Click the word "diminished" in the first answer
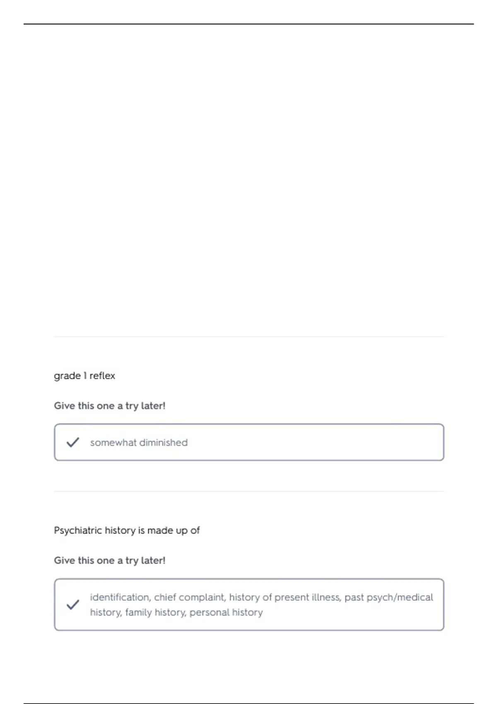This screenshot has height=704, width=497. click(164, 442)
